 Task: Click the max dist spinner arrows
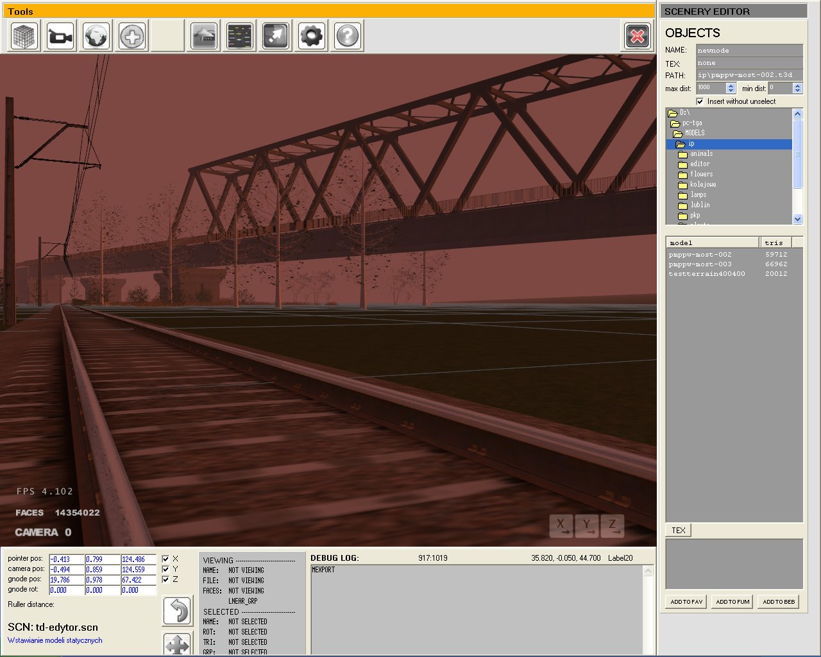tap(731, 88)
